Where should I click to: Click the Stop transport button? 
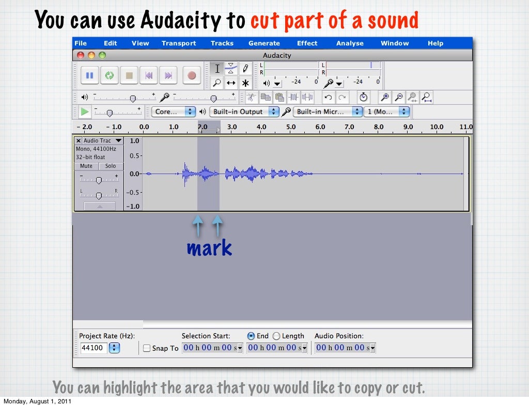tap(129, 75)
